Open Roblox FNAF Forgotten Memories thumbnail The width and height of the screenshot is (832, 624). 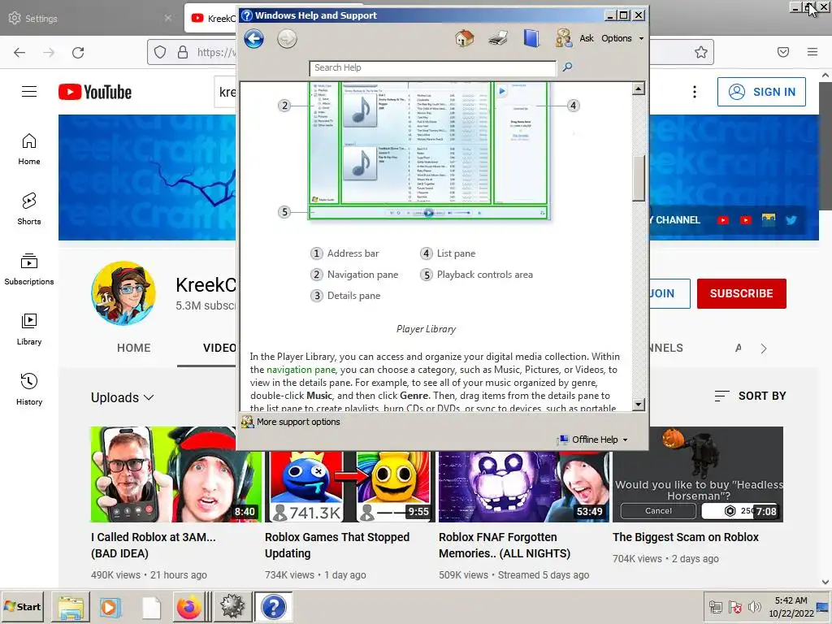523,487
